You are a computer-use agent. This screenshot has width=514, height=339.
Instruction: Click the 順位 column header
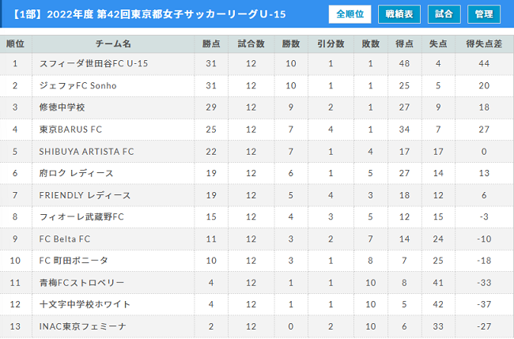pyautogui.click(x=15, y=43)
